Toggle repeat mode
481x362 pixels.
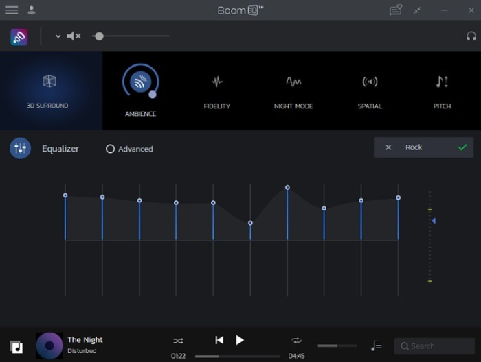tap(297, 340)
